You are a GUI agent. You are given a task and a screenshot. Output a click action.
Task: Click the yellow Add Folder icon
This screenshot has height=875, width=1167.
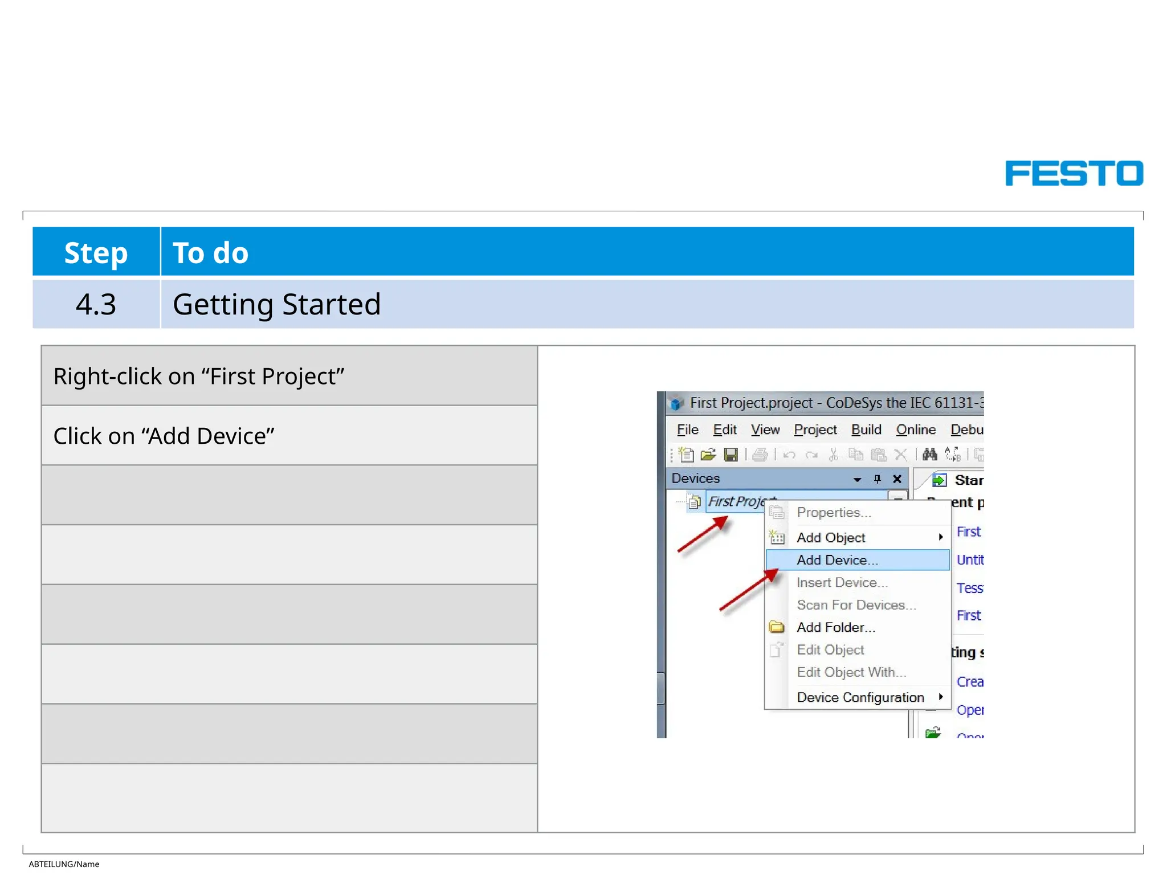coord(777,627)
